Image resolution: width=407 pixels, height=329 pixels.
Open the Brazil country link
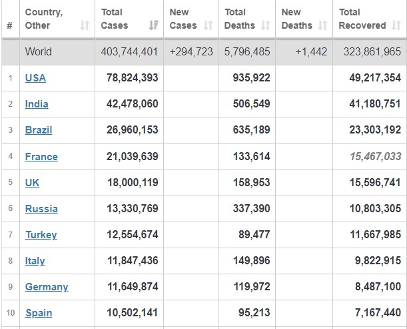39,130
